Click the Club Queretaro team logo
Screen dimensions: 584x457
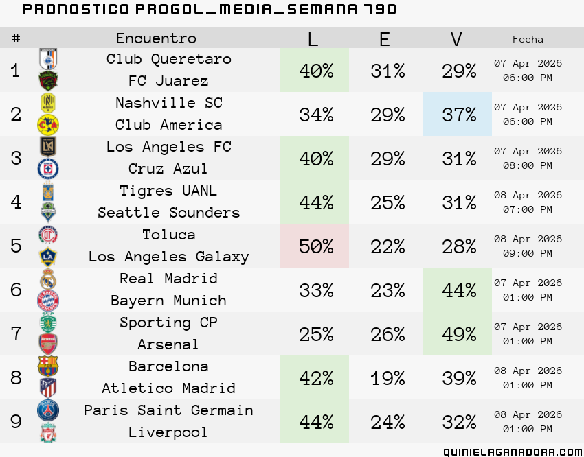click(48, 59)
